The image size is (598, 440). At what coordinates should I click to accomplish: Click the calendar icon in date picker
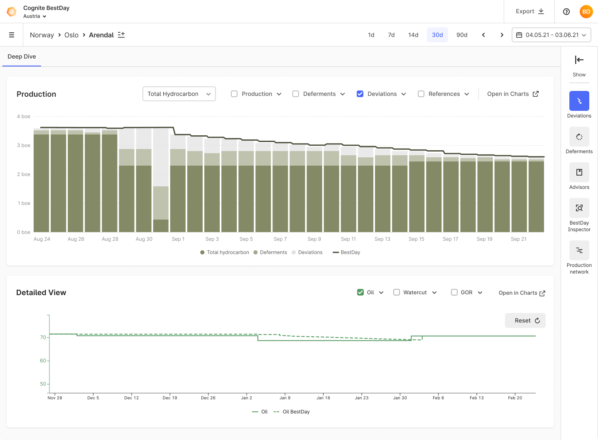(519, 35)
